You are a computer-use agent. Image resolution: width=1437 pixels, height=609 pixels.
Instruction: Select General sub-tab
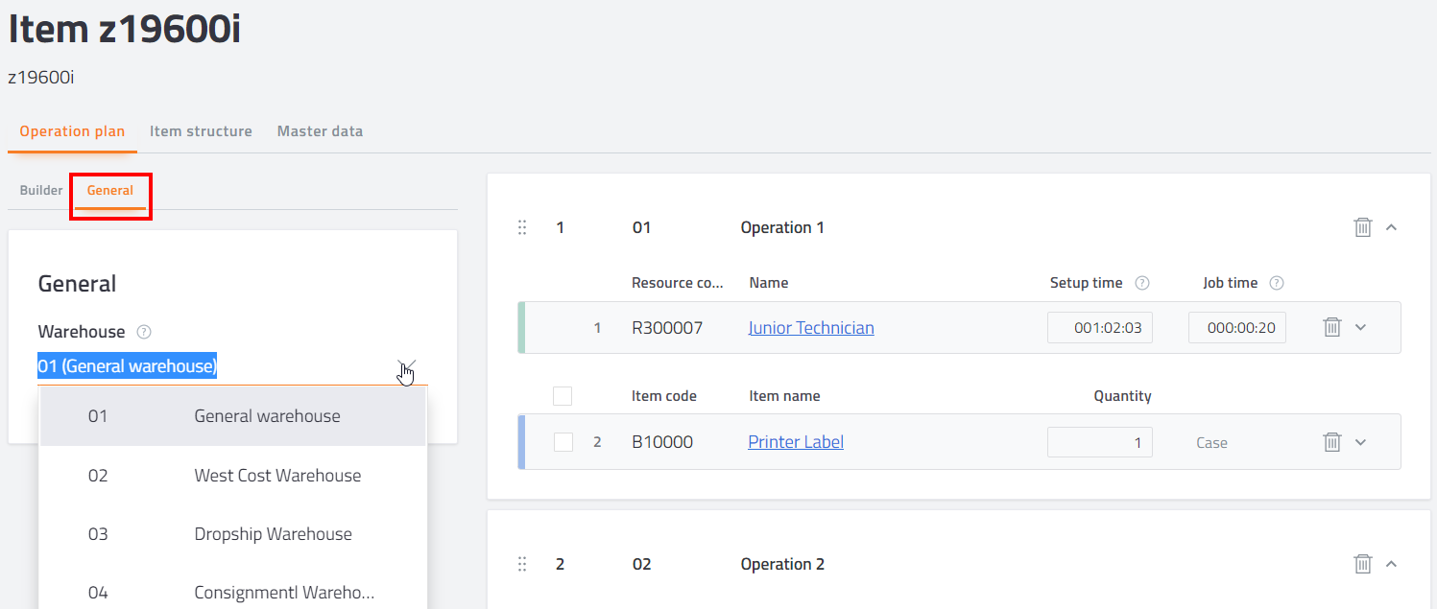click(x=110, y=190)
